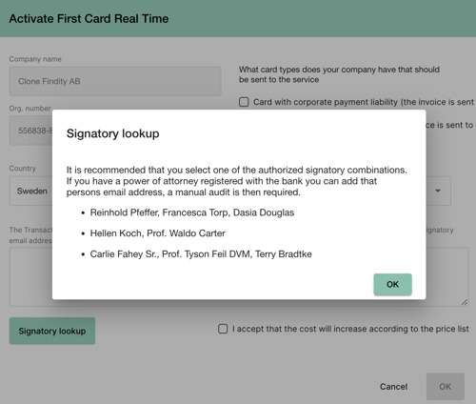Open the Country dropdown showing Sweden
Image resolution: width=476 pixels, height=404 pixels.
click(x=30, y=191)
